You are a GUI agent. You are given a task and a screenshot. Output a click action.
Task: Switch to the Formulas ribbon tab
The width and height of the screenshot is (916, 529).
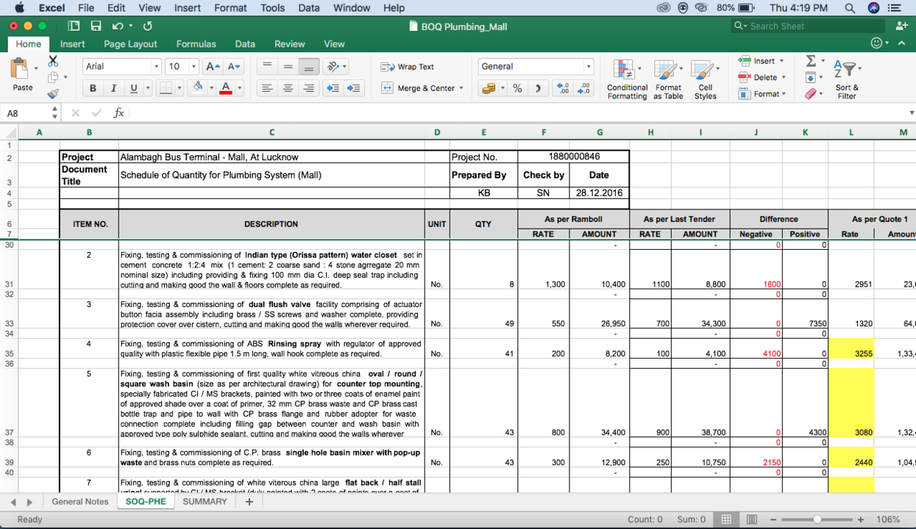click(196, 44)
